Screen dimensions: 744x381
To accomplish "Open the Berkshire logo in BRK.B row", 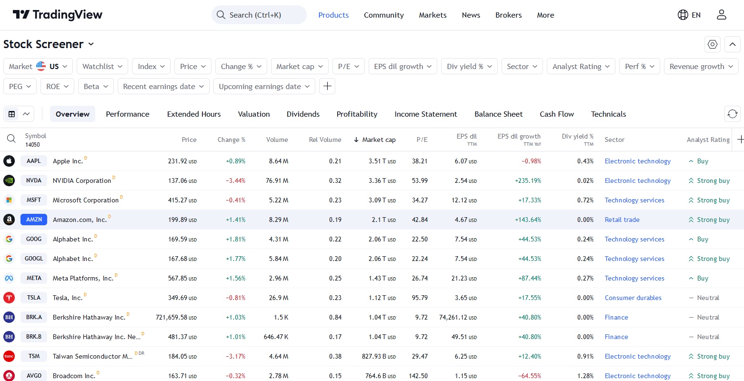I will (x=9, y=337).
